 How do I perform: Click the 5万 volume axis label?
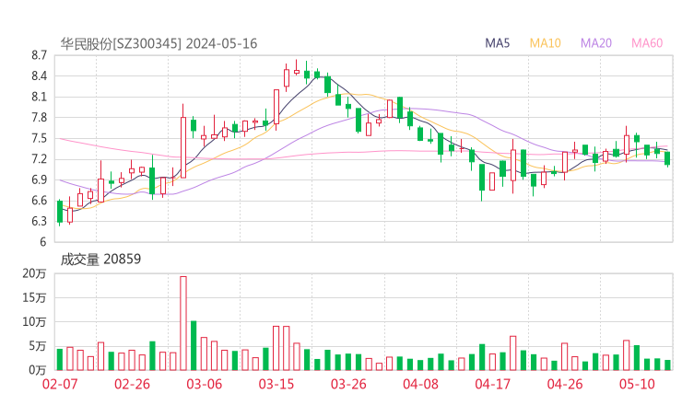point(38,346)
